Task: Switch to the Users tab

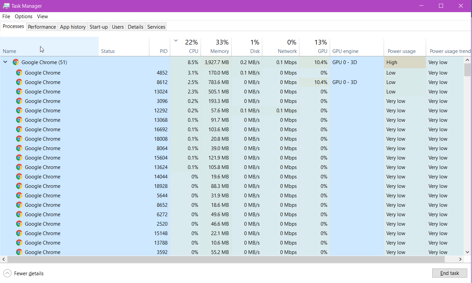Action: pos(118,27)
